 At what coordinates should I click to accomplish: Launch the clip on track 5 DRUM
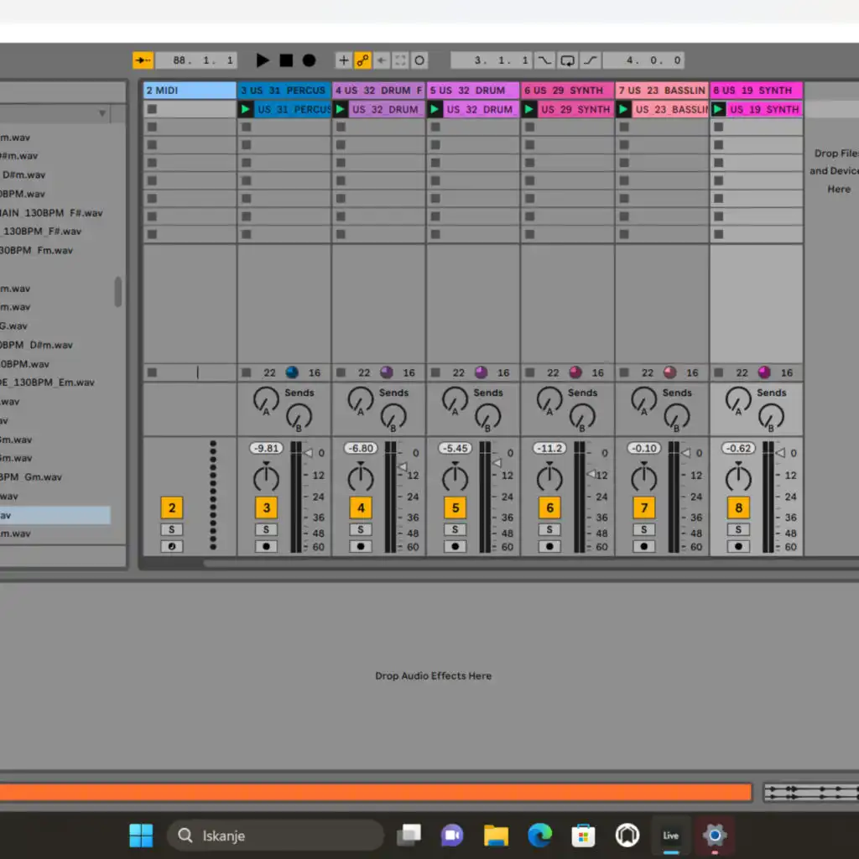point(435,110)
